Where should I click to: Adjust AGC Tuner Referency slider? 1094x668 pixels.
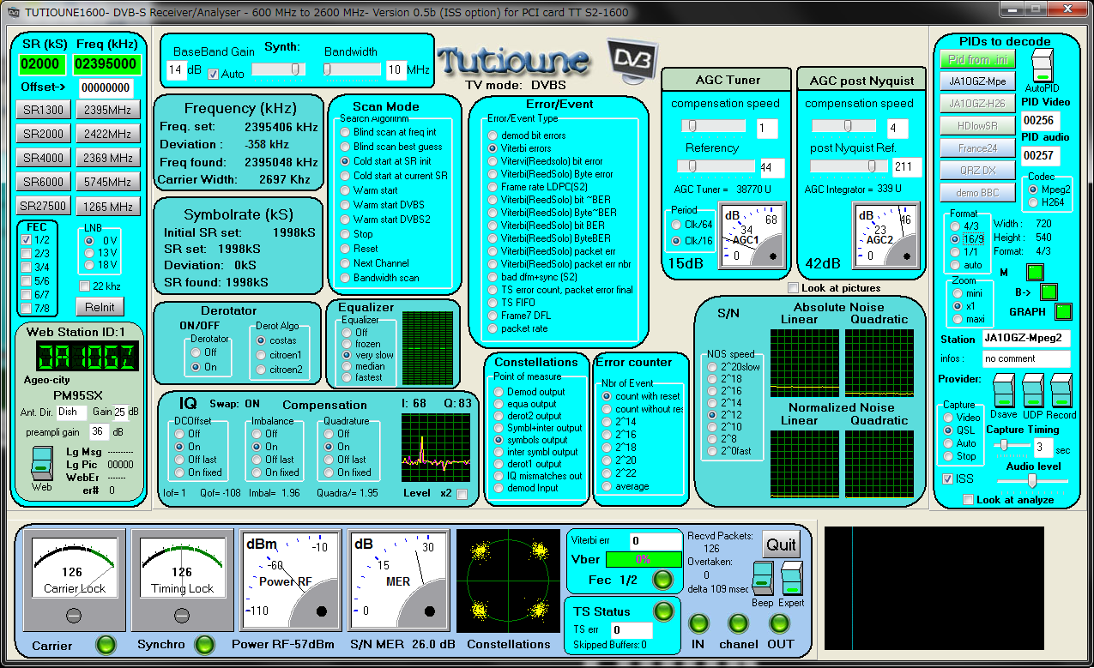tap(716, 166)
